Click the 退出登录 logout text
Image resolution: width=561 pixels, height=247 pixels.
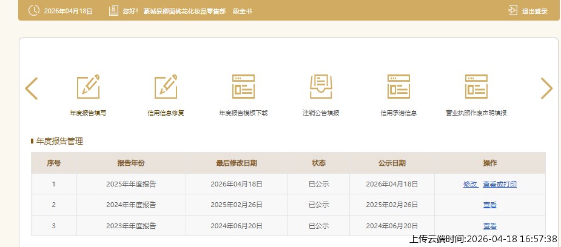click(x=534, y=11)
